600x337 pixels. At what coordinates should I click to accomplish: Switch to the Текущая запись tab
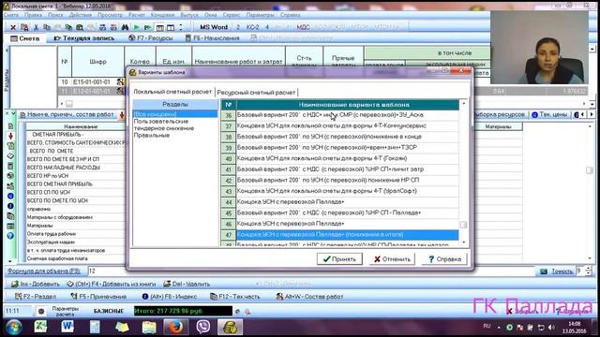(x=84, y=38)
